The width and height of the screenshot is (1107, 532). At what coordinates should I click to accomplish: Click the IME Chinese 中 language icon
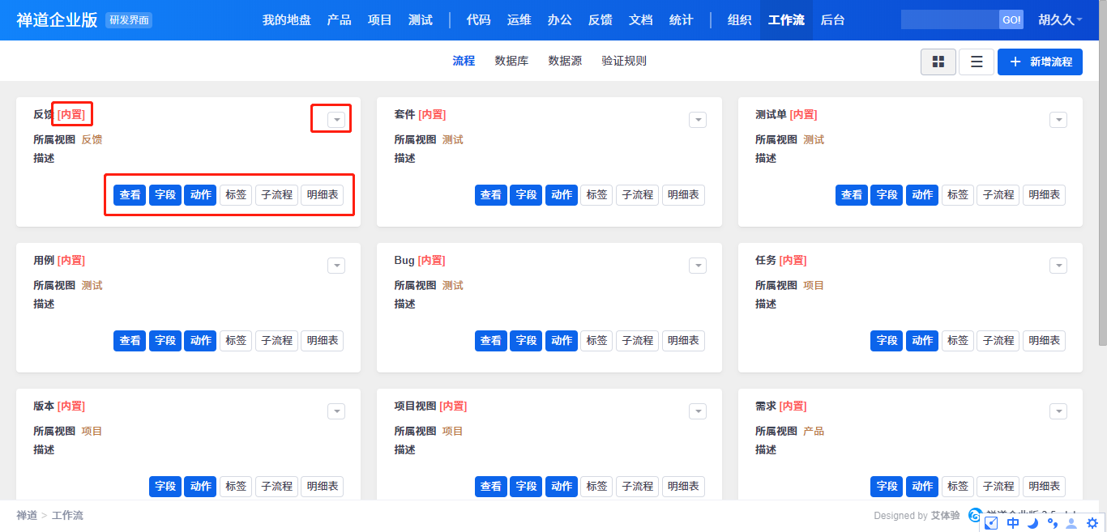click(1013, 523)
